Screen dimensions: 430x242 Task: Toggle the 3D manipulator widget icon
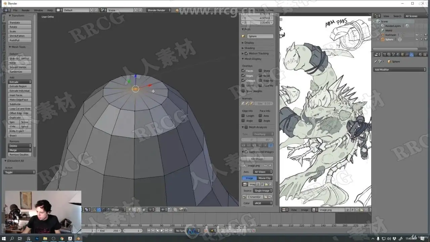pos(94,210)
